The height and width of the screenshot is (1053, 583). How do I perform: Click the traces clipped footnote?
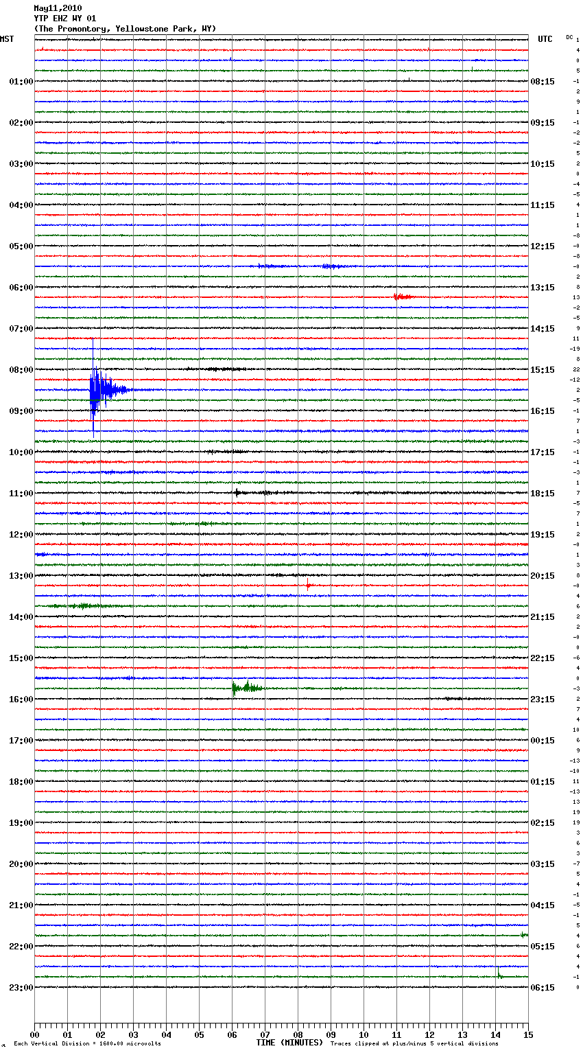pyautogui.click(x=415, y=1044)
